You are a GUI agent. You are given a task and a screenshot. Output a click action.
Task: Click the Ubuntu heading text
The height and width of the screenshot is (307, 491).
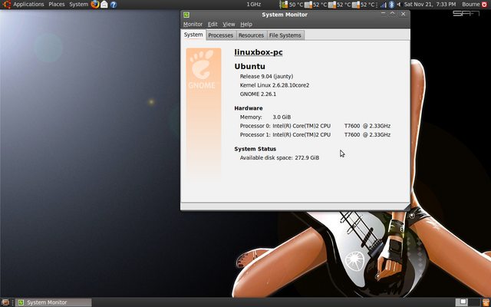[x=249, y=67]
